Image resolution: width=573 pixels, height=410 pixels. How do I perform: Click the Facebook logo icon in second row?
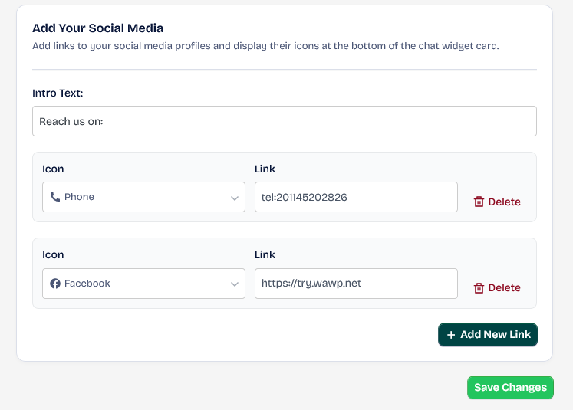55,284
